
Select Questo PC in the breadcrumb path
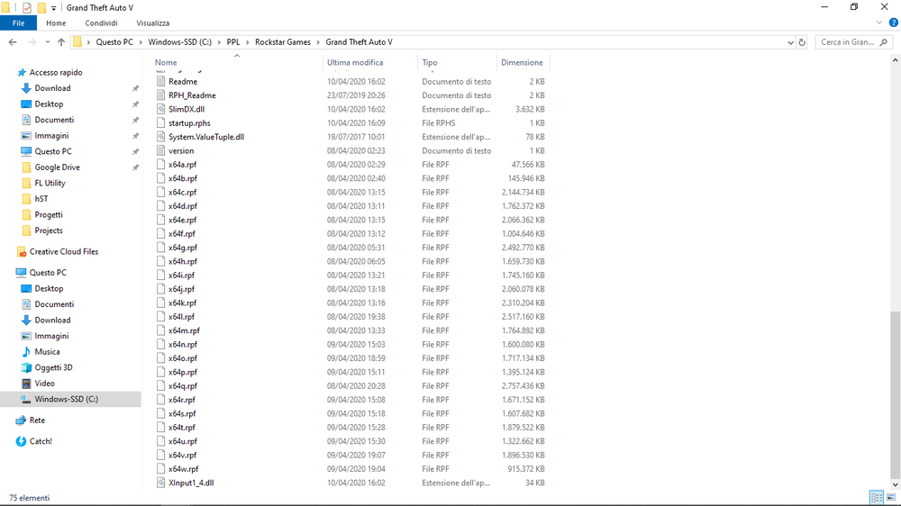(x=114, y=42)
